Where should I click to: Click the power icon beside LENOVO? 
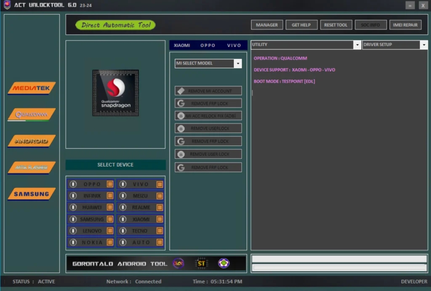coord(73,230)
